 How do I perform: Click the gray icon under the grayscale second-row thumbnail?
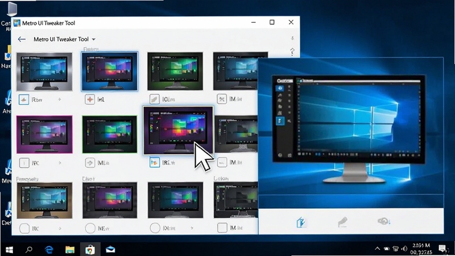[x=222, y=162]
